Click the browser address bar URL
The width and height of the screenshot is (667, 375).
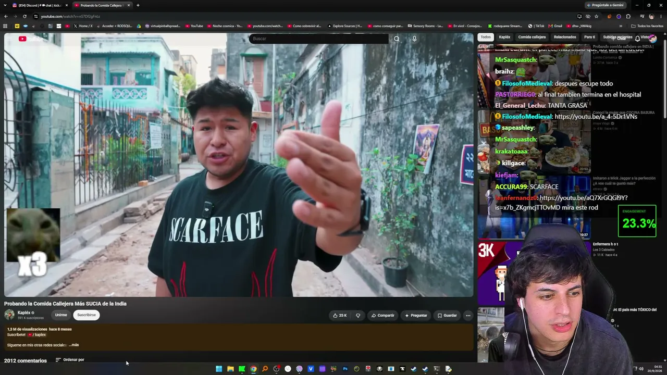pyautogui.click(x=70, y=16)
